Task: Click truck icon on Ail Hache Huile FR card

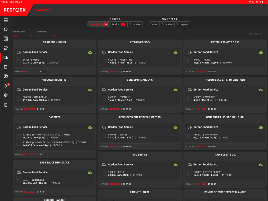Action: point(19,53)
